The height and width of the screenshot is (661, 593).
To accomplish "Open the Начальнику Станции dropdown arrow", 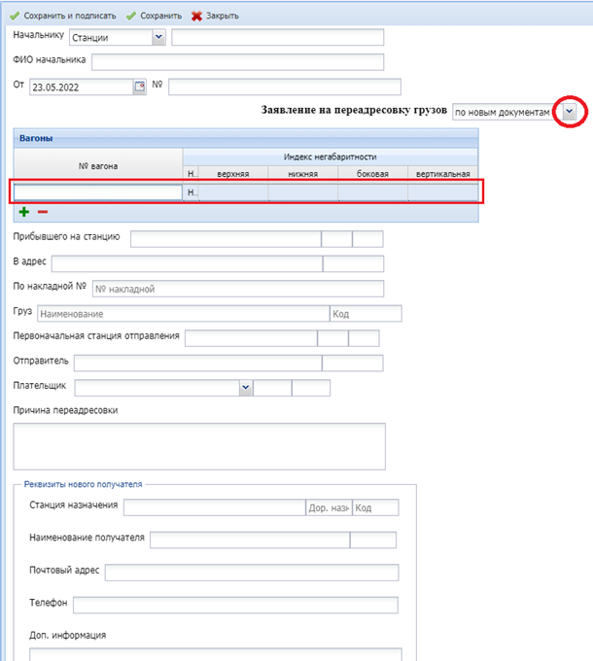I will pyautogui.click(x=158, y=37).
